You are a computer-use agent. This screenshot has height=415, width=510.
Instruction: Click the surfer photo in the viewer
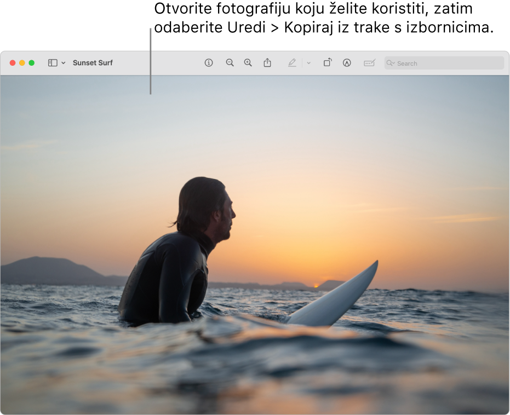(255, 245)
